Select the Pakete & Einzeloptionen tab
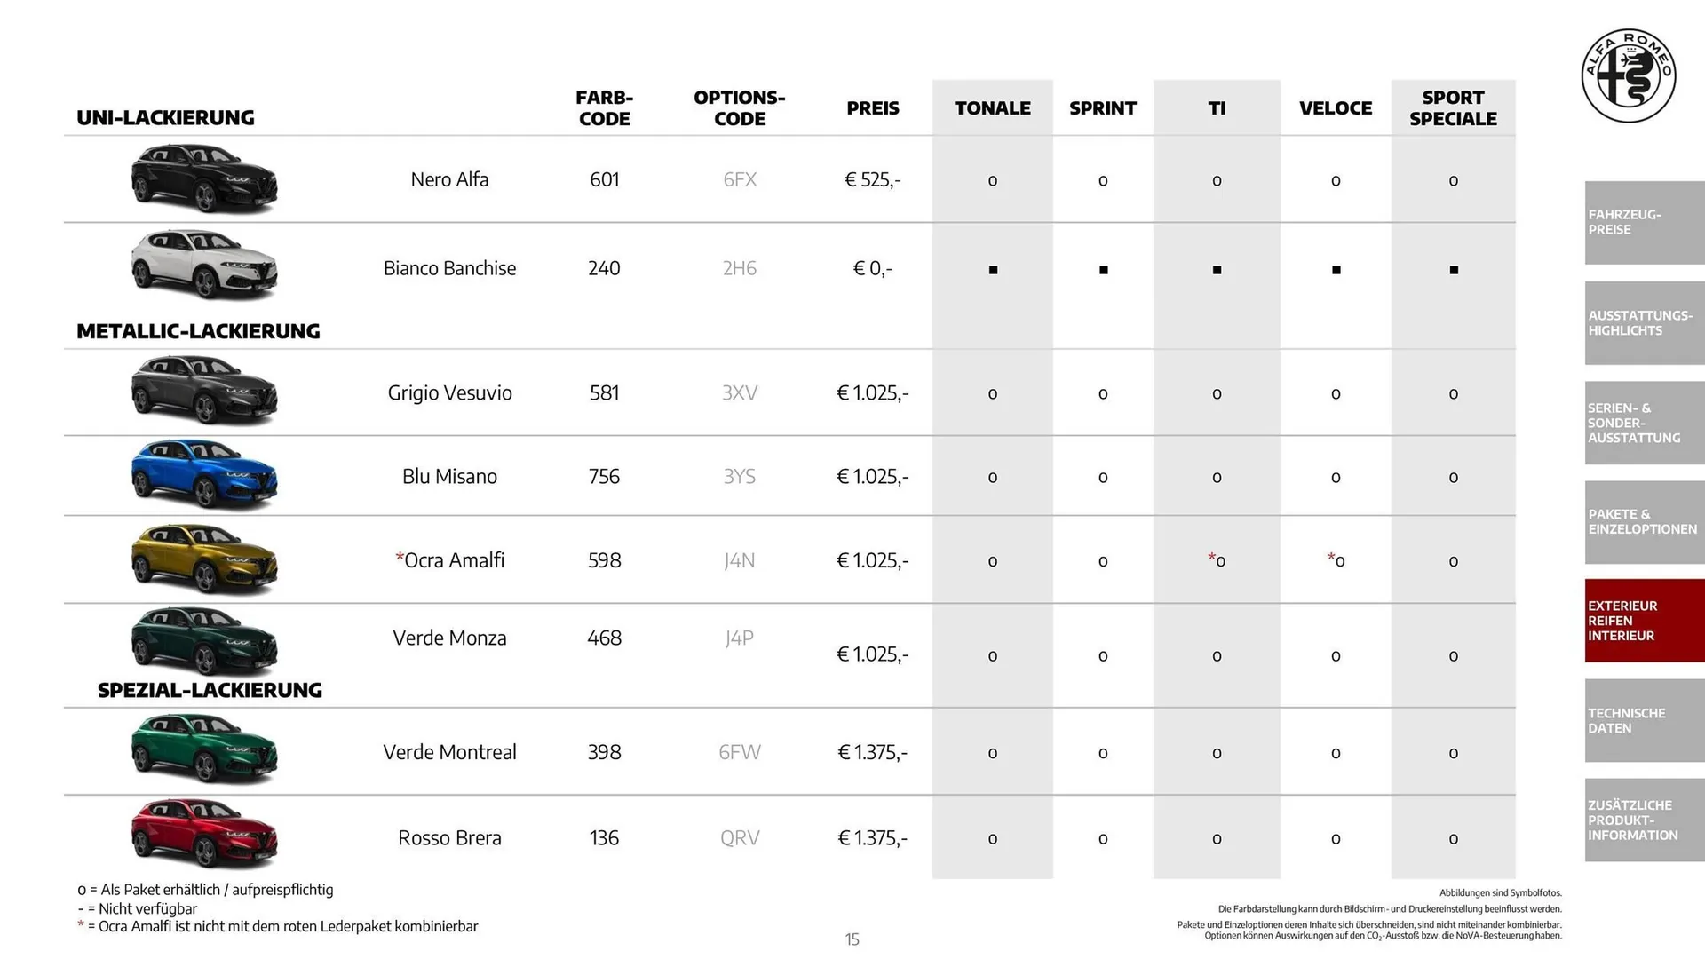1705x959 pixels. coord(1643,522)
